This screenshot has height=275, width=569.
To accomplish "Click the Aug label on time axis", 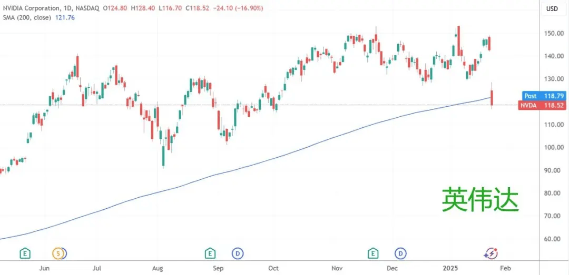I will point(157,269).
